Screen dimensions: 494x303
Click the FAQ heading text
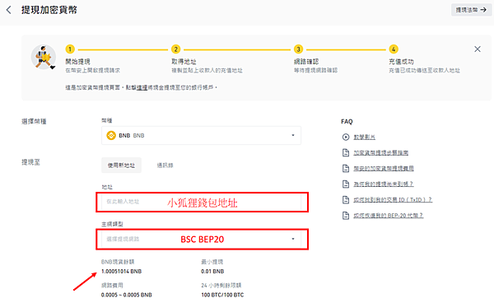pos(347,122)
